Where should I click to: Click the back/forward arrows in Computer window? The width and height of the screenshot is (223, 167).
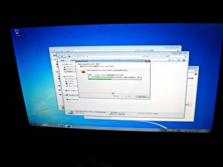62,57
